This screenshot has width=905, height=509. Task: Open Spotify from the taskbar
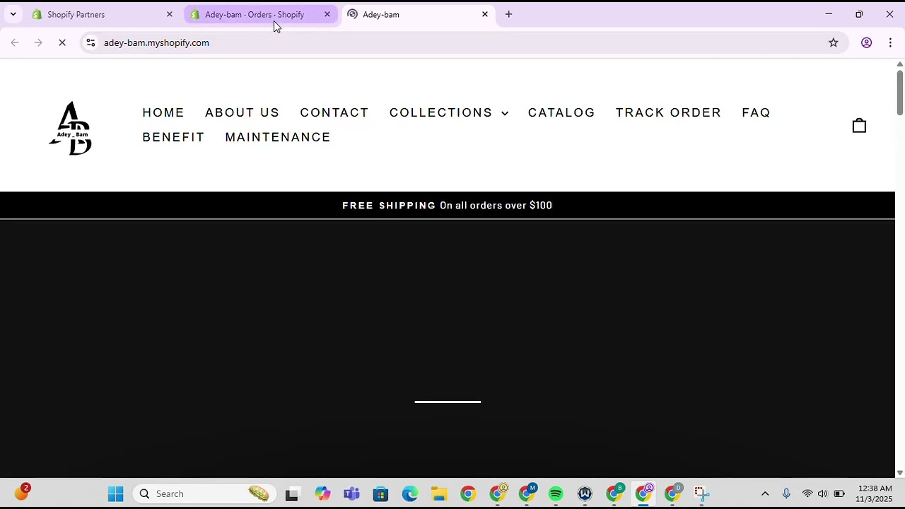[556, 493]
